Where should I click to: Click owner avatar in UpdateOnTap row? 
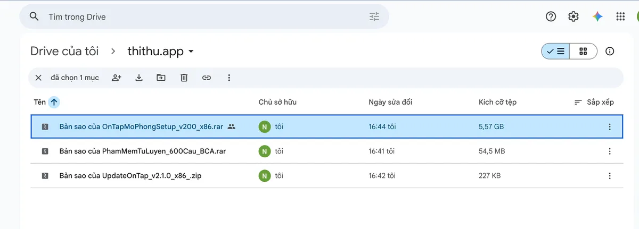[264, 175]
